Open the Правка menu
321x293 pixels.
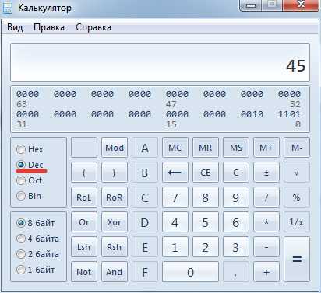(49, 27)
